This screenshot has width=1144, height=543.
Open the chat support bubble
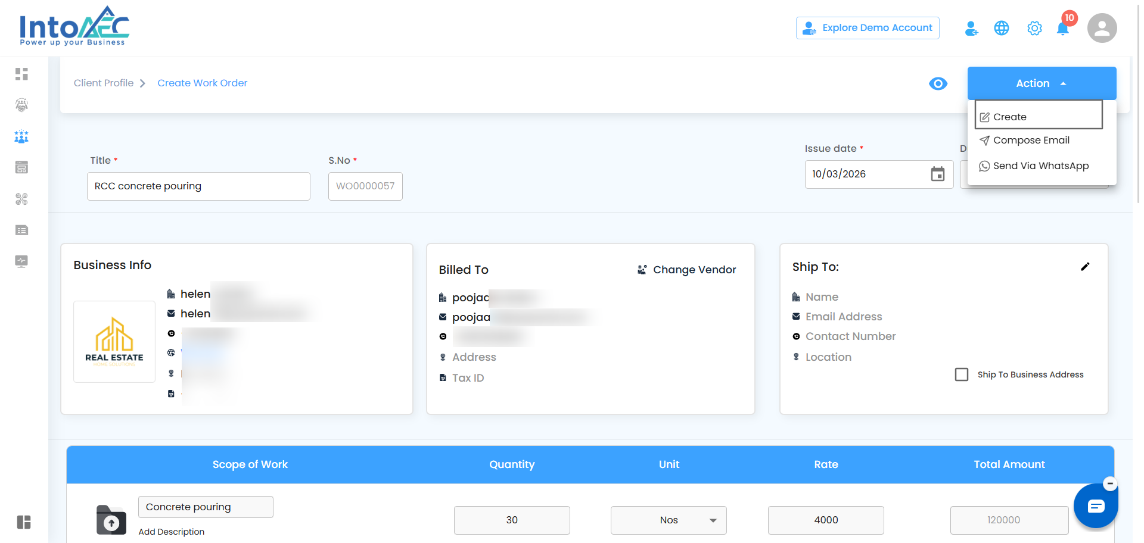[x=1096, y=506]
